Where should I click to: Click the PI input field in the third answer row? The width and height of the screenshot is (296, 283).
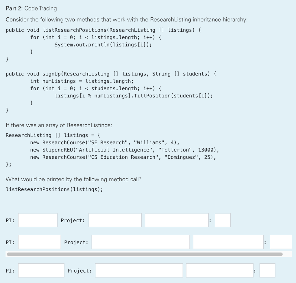[x=41, y=270]
